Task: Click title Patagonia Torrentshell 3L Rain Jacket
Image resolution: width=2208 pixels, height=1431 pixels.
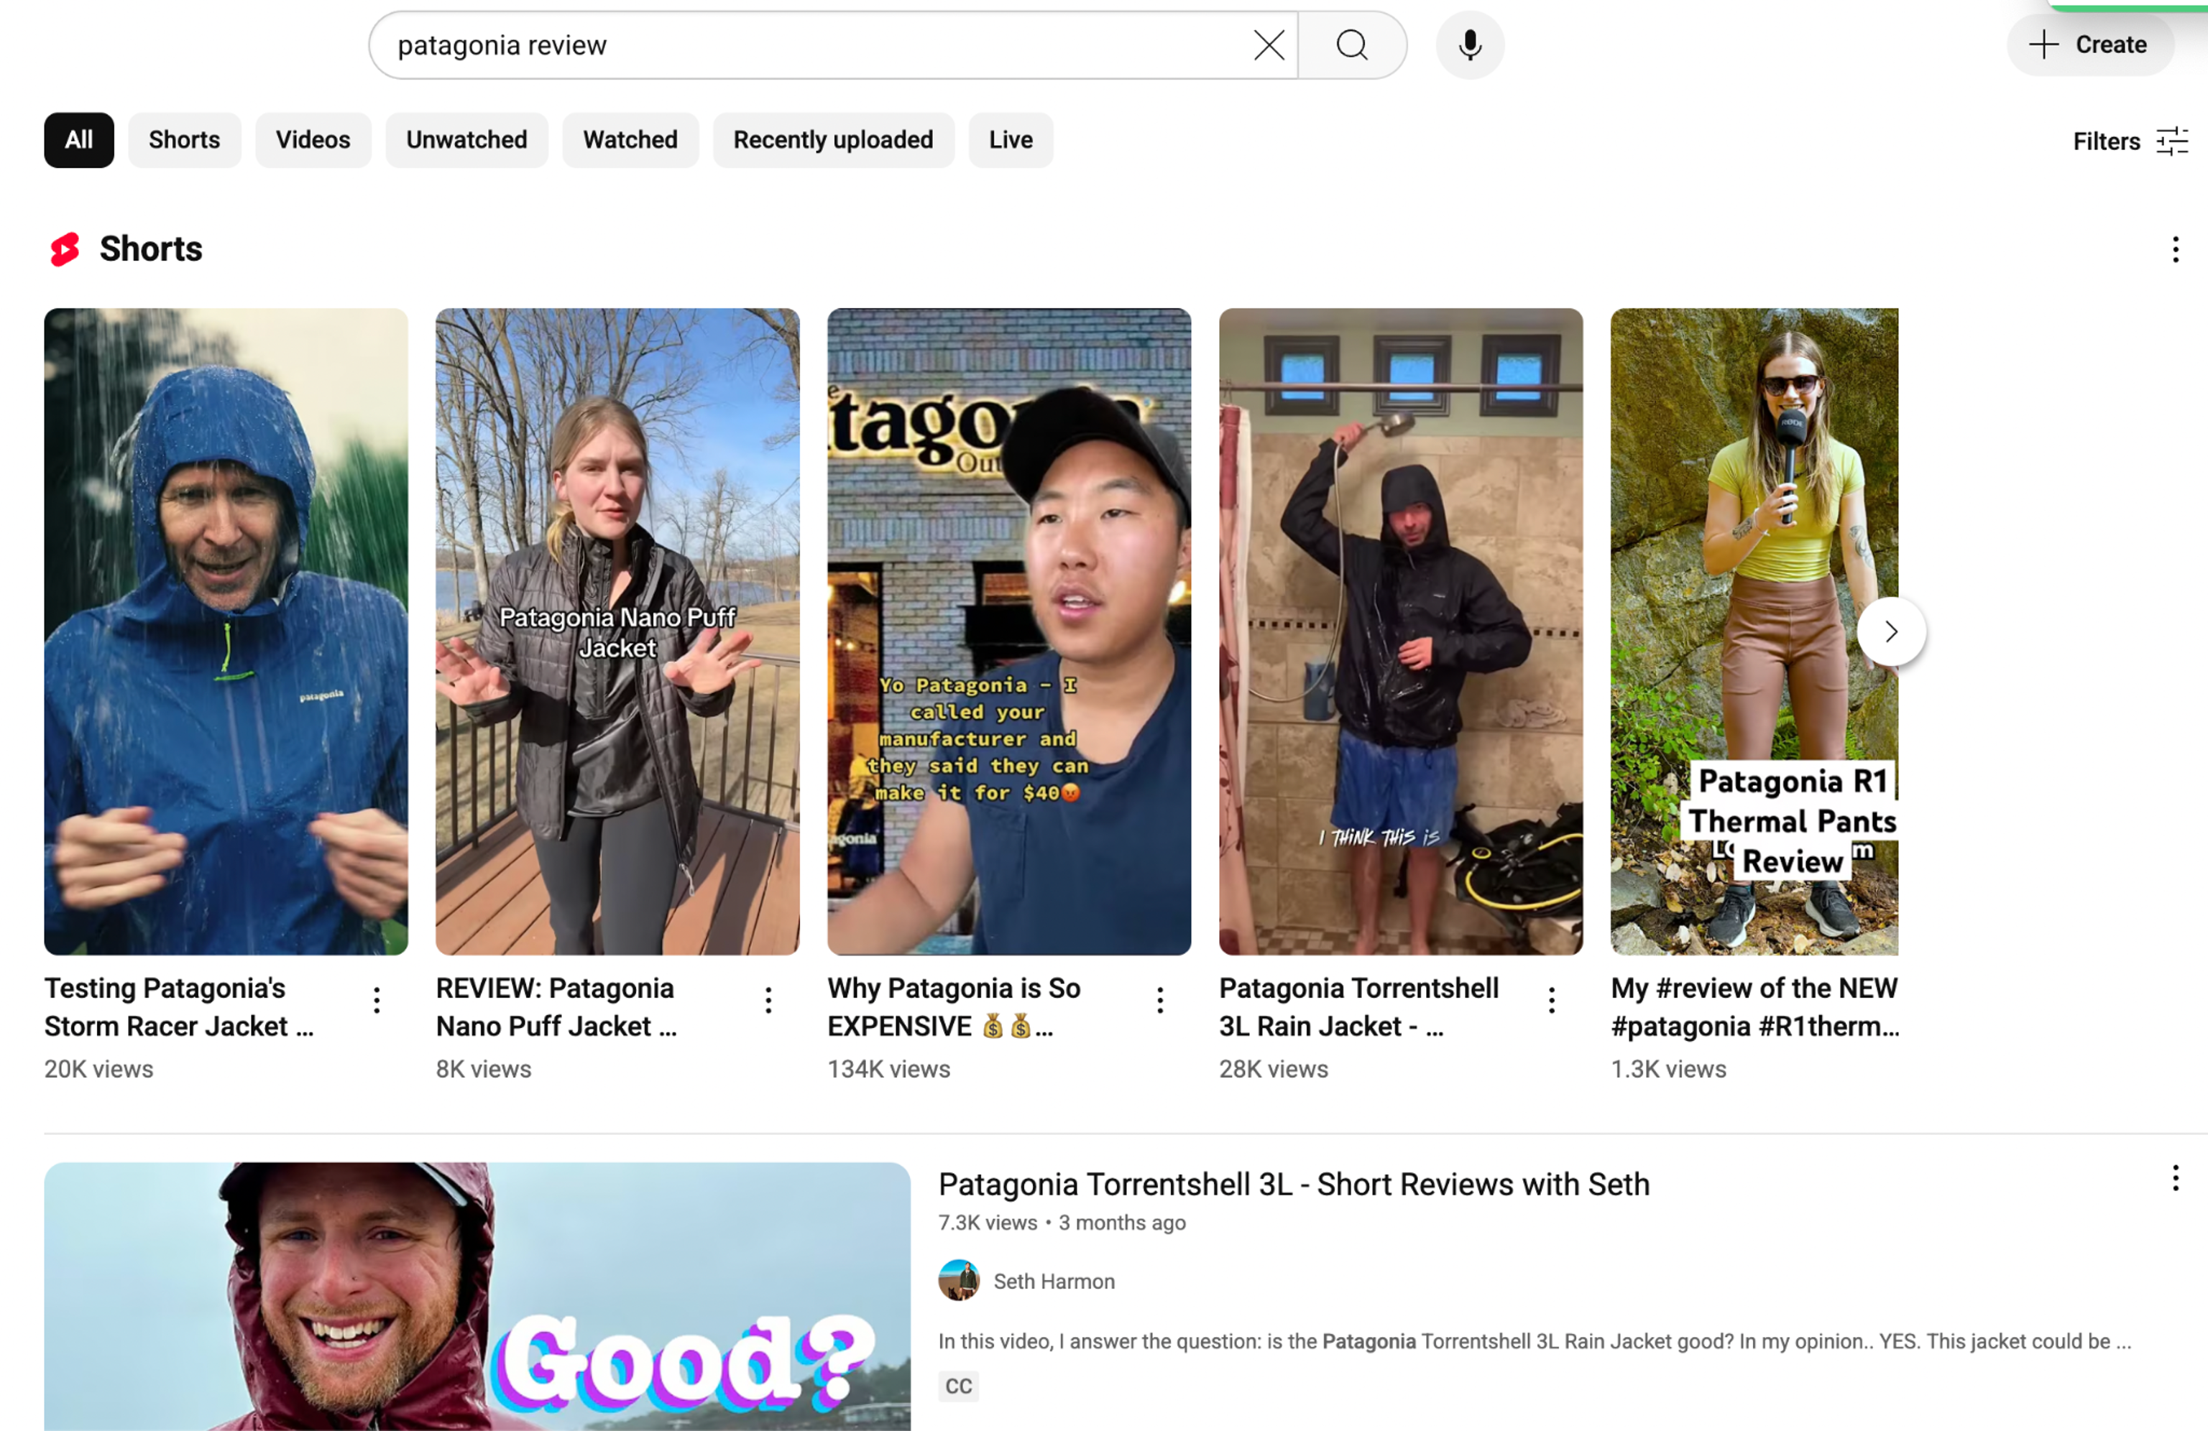Action: click(1359, 1007)
